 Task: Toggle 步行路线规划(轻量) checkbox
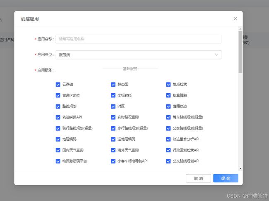113,128
